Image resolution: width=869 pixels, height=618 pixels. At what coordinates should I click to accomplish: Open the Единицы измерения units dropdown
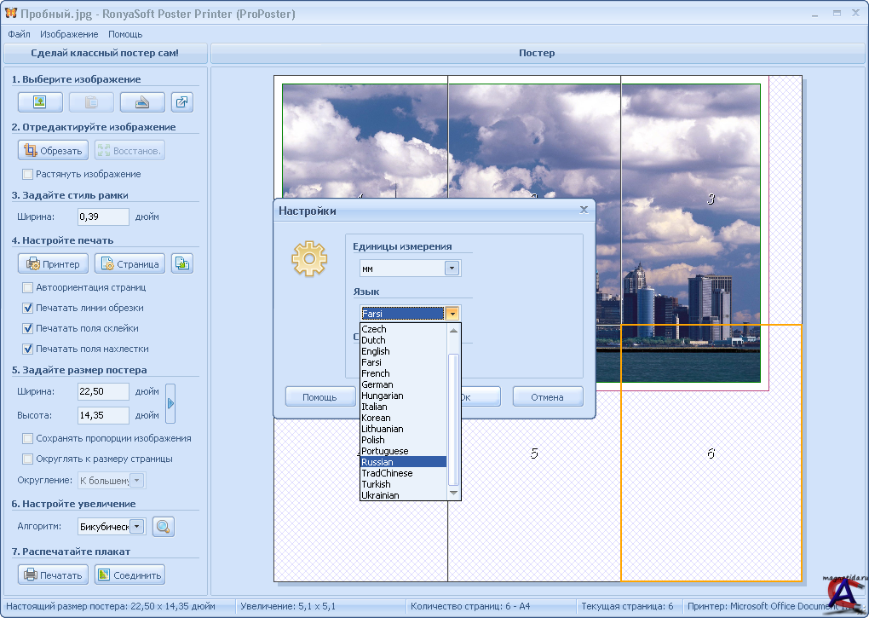(452, 269)
